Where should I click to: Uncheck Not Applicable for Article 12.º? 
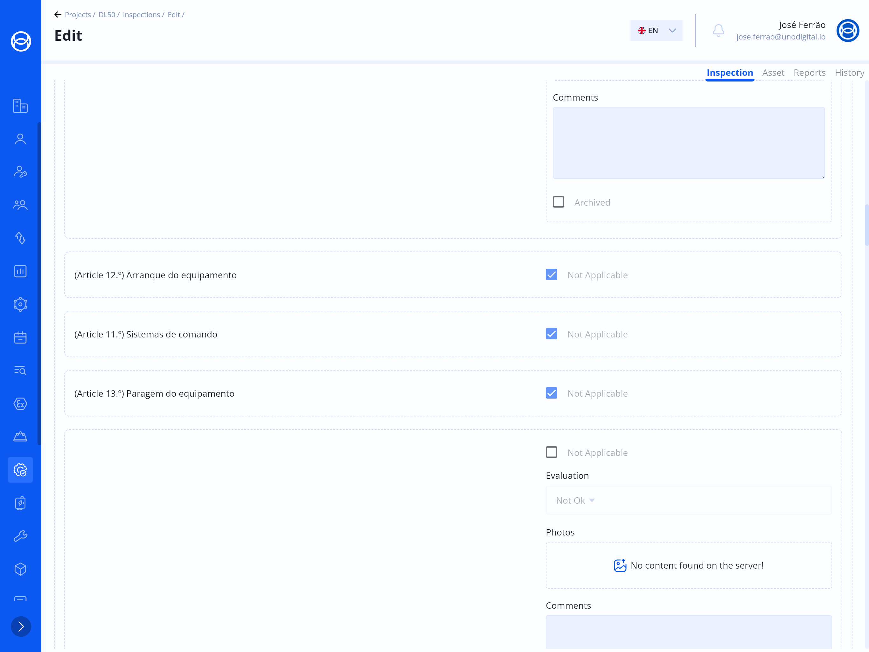[x=551, y=275]
